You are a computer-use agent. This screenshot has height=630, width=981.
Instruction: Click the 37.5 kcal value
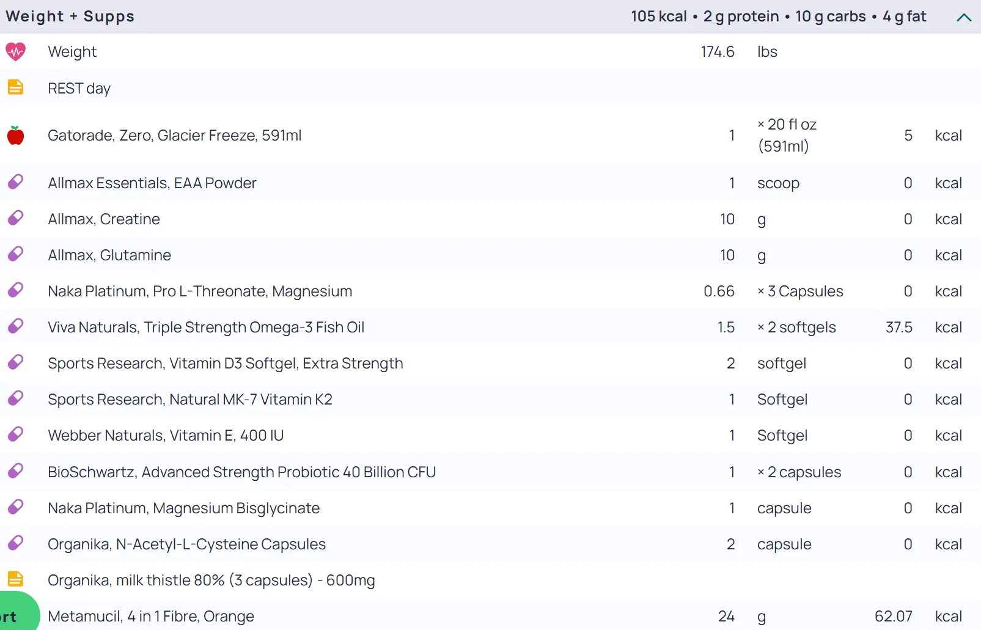(899, 328)
